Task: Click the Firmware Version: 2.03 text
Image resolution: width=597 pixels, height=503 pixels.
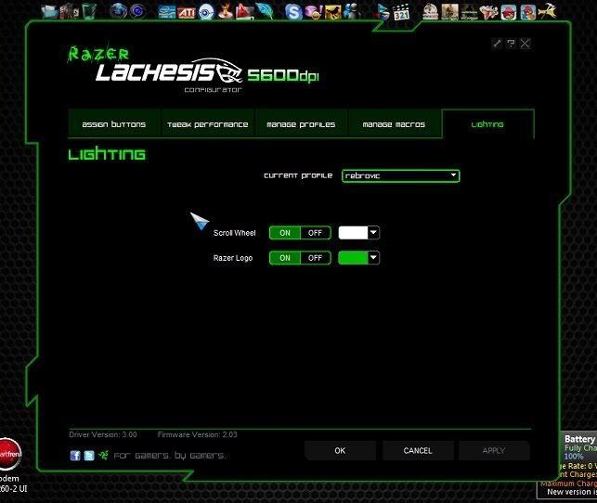Action: [x=197, y=434]
